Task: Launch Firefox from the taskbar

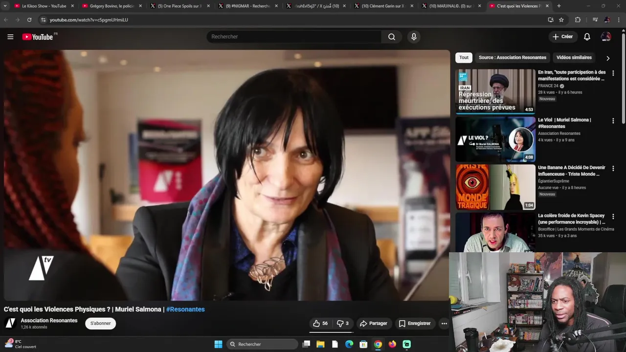Action: point(392,344)
